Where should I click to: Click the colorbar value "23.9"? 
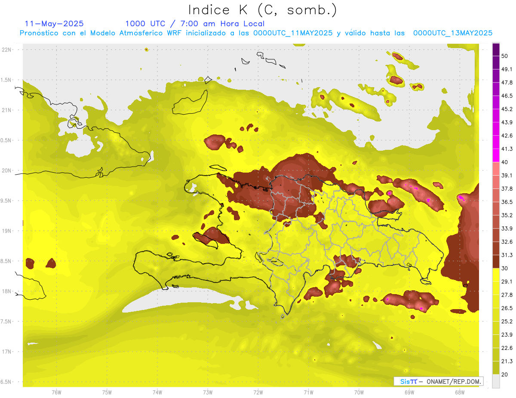[507, 335]
